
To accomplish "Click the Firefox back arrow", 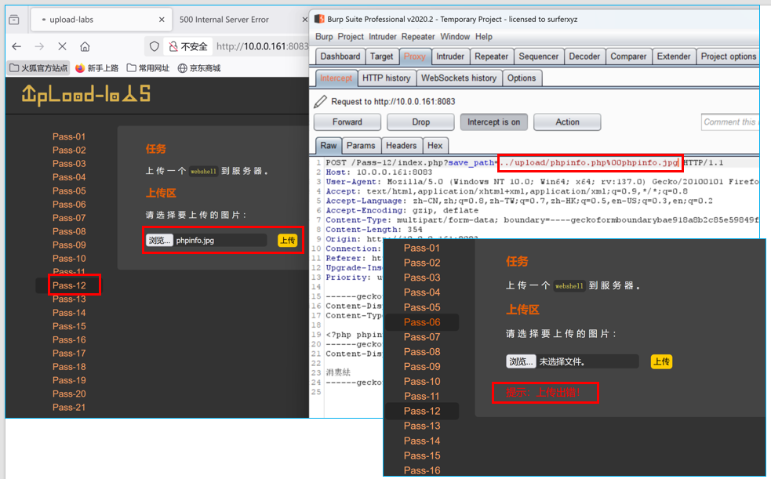I will click(16, 47).
